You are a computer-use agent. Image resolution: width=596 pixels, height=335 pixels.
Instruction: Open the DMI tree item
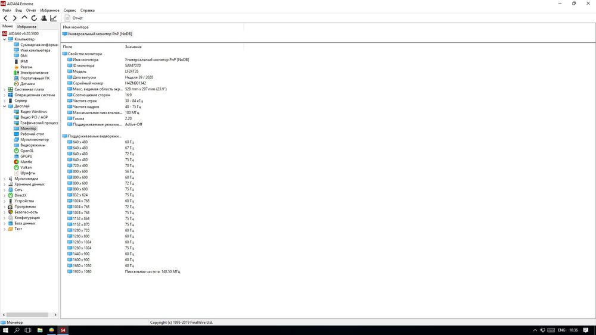pos(20,56)
